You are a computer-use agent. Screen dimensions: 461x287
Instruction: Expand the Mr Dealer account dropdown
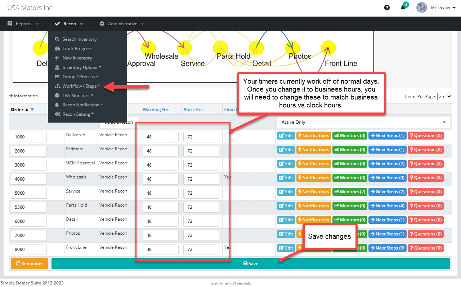tap(436, 8)
